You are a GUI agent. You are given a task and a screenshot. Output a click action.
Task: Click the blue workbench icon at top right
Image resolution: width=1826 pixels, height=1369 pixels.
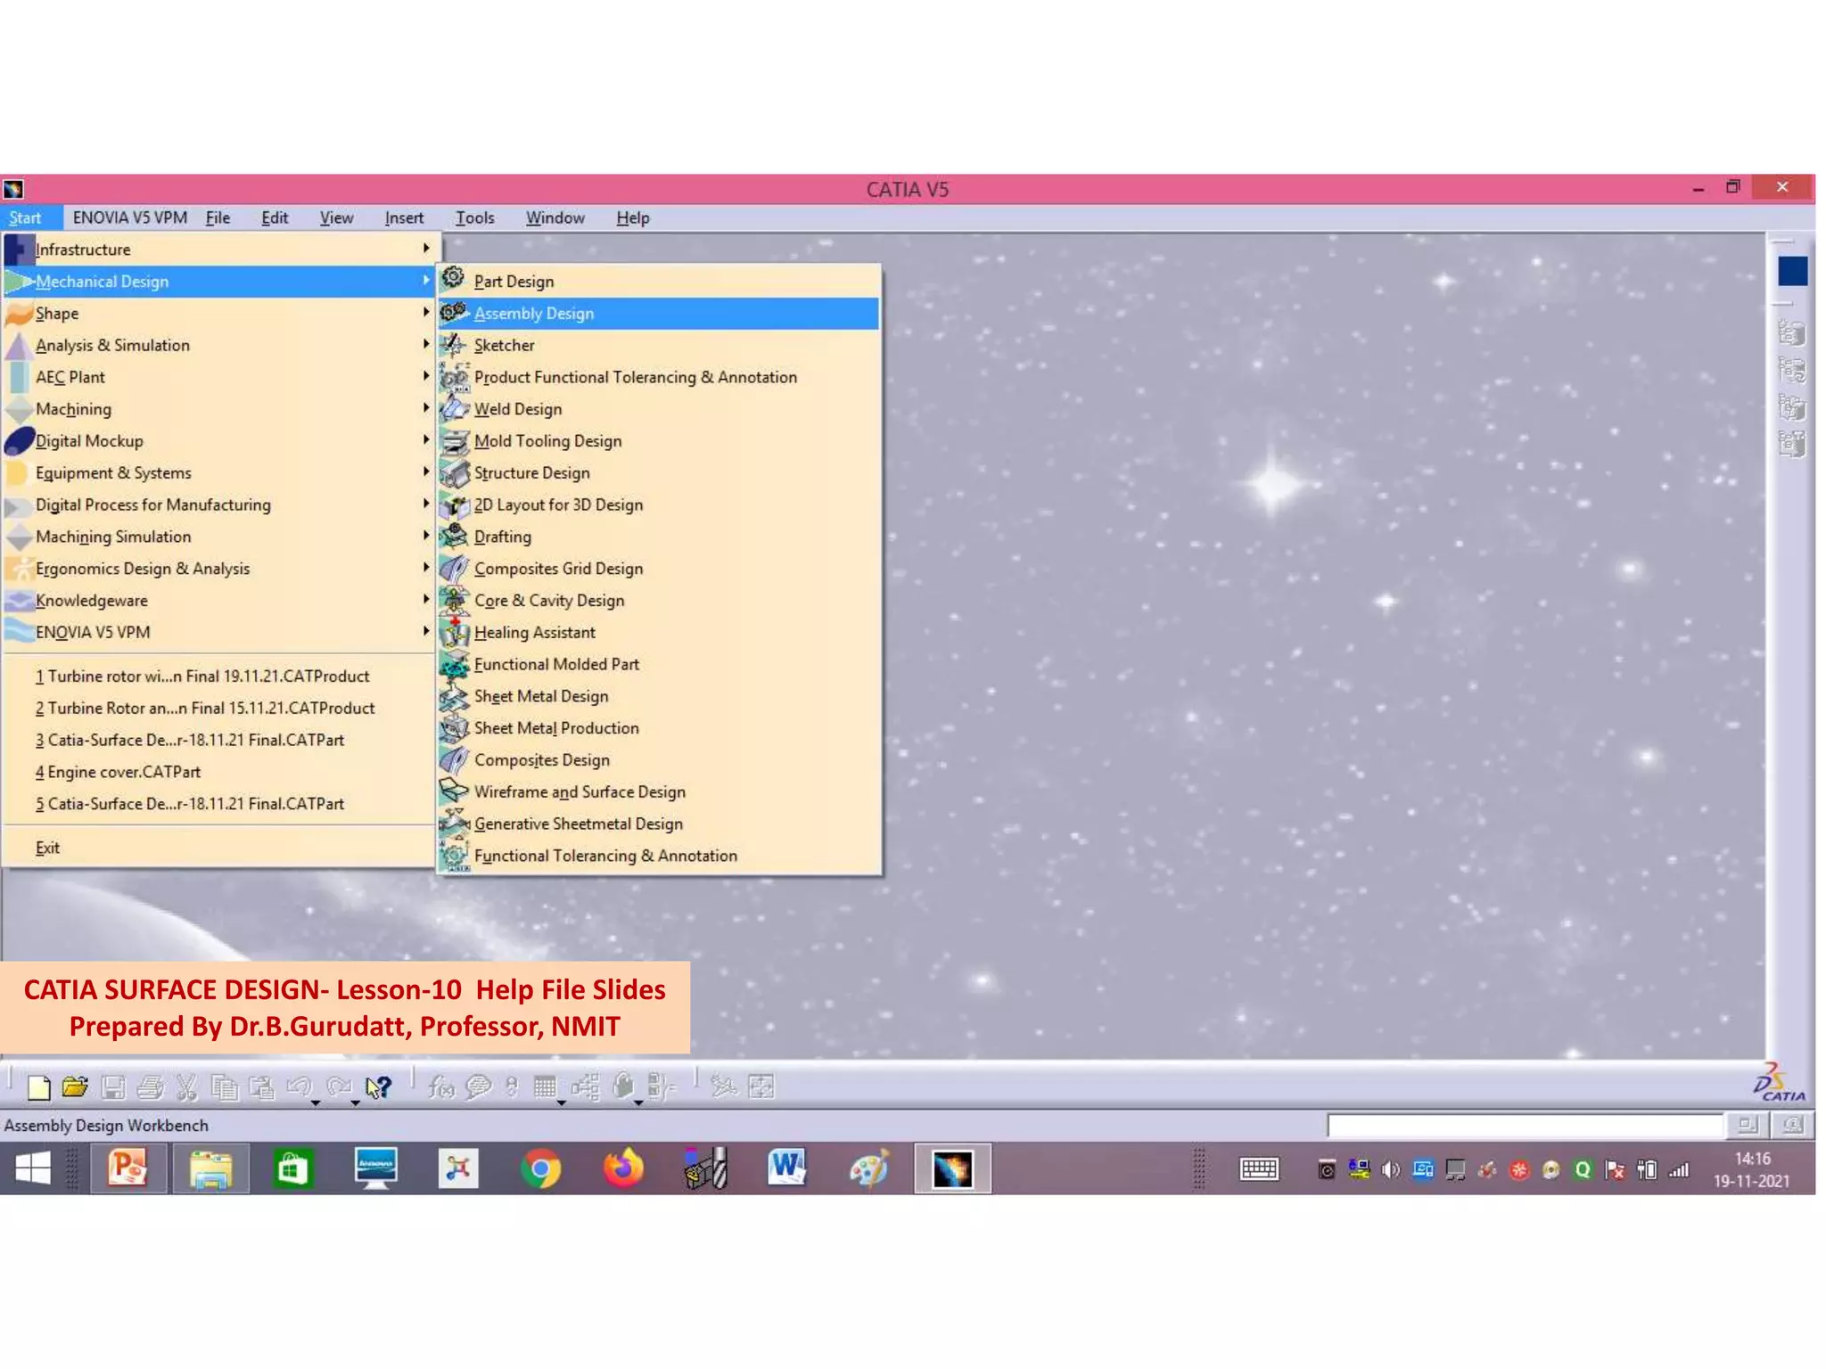coord(1791,271)
